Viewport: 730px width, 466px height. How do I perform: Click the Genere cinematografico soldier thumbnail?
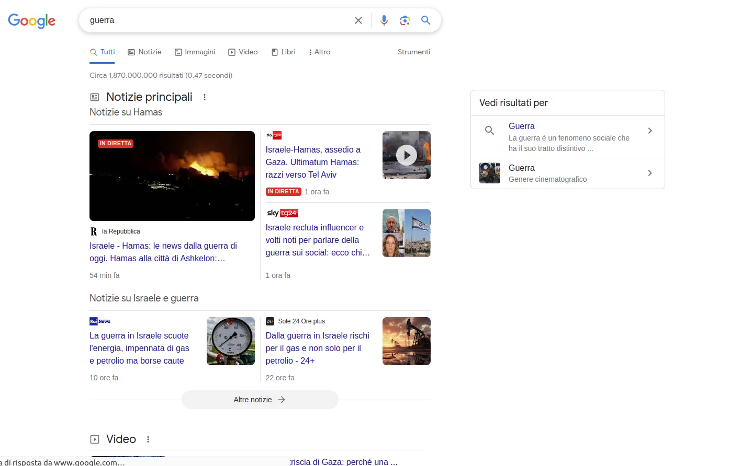point(490,173)
